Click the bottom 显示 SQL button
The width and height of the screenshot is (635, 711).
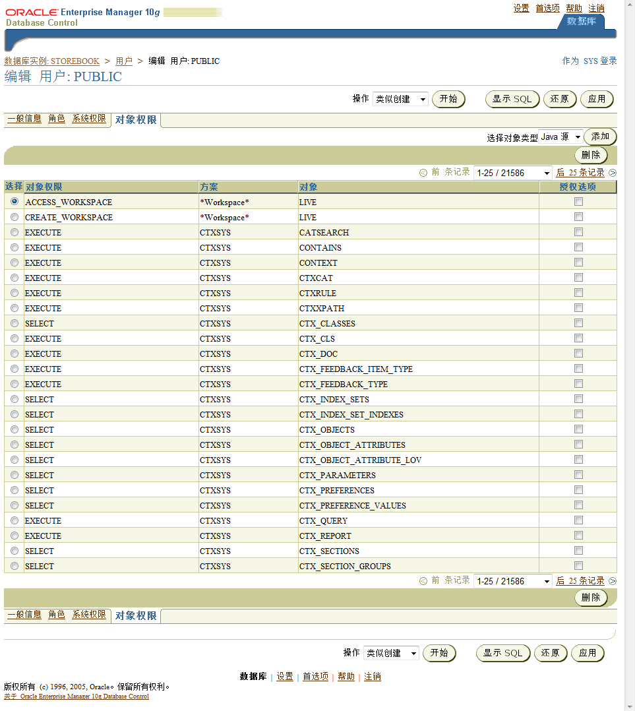pos(503,653)
